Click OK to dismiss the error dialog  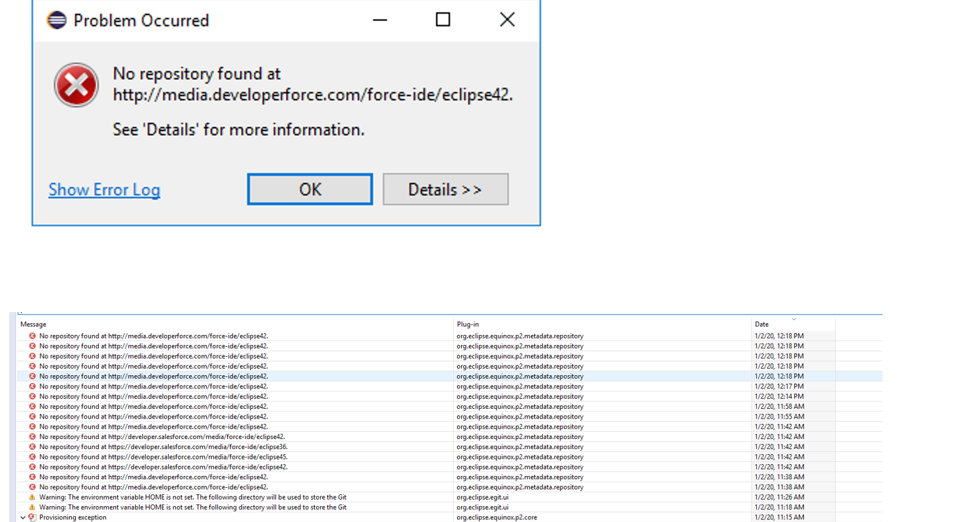[310, 189]
